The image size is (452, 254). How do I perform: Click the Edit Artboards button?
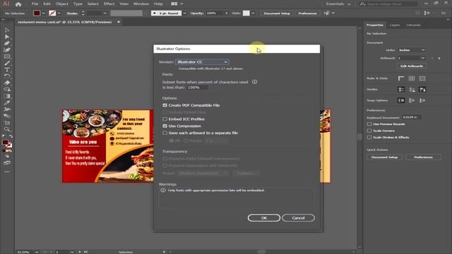tap(412, 66)
